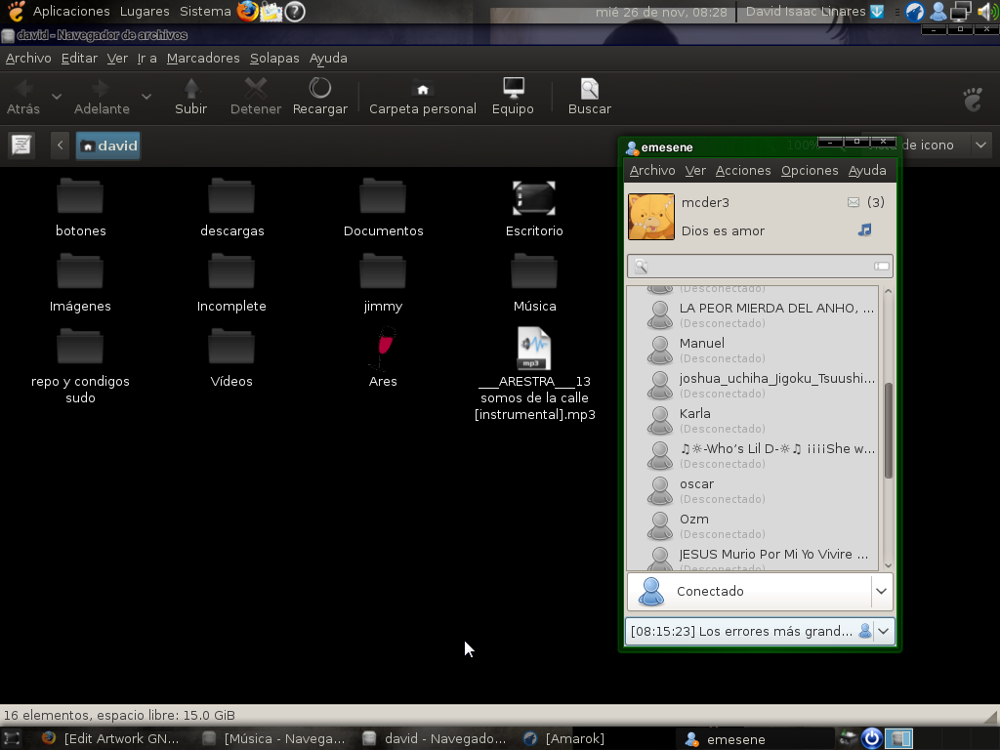Select contact Who's Lil D

click(x=753, y=455)
